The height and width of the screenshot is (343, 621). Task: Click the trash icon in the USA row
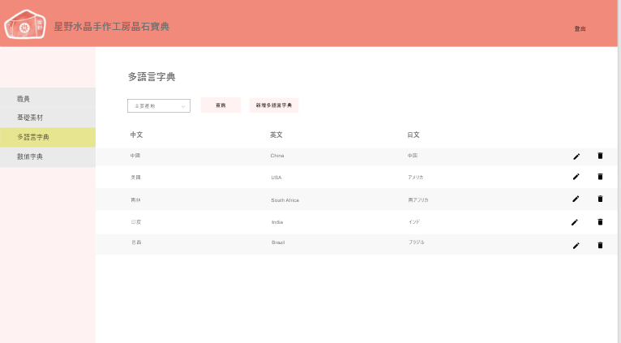[x=600, y=177]
